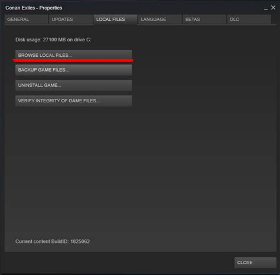
Task: Select the Local Files tab
Action: point(115,20)
